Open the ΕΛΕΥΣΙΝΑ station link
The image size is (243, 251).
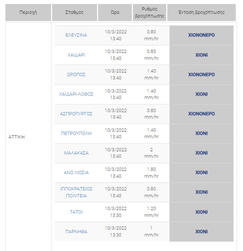(76, 35)
